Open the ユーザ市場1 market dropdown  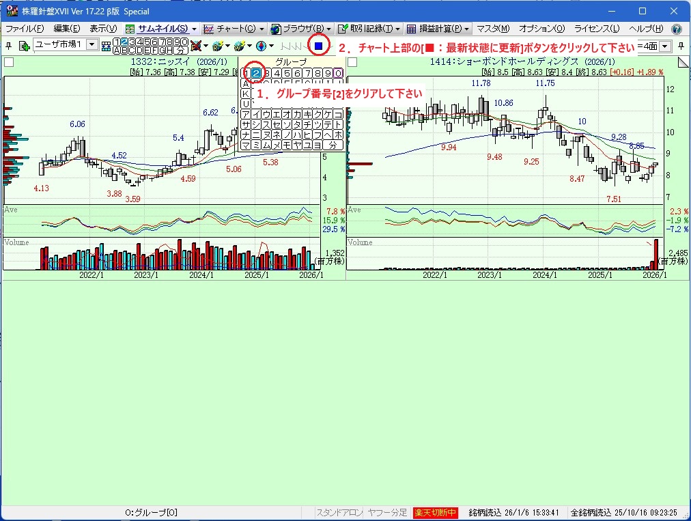91,45
